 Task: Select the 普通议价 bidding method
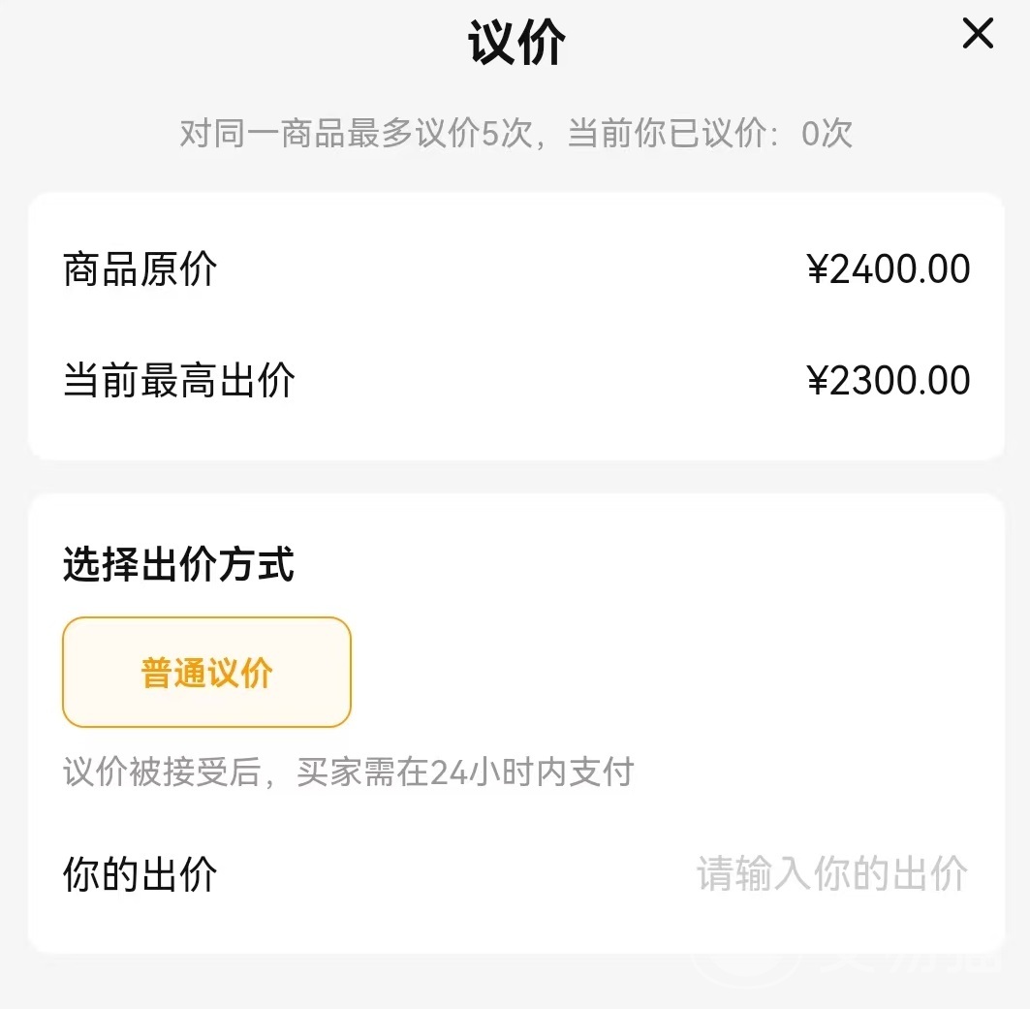[x=206, y=673]
